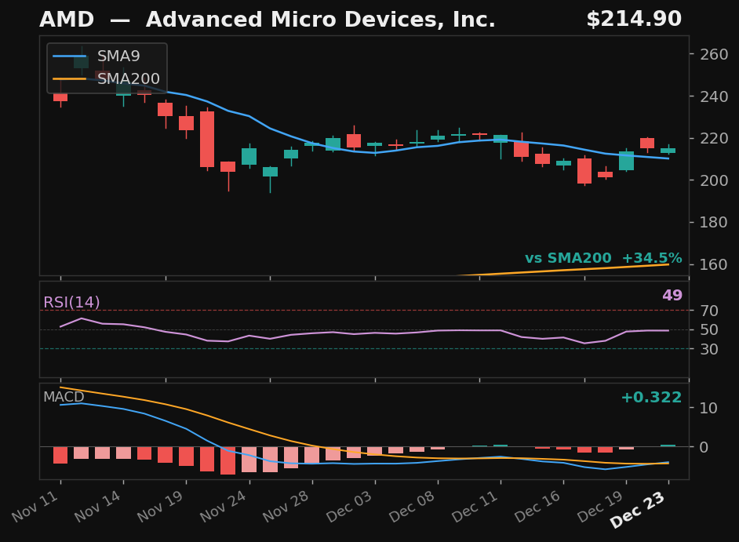The image size is (739, 542).
Task: Click the MACD panel label
Action: click(x=64, y=397)
